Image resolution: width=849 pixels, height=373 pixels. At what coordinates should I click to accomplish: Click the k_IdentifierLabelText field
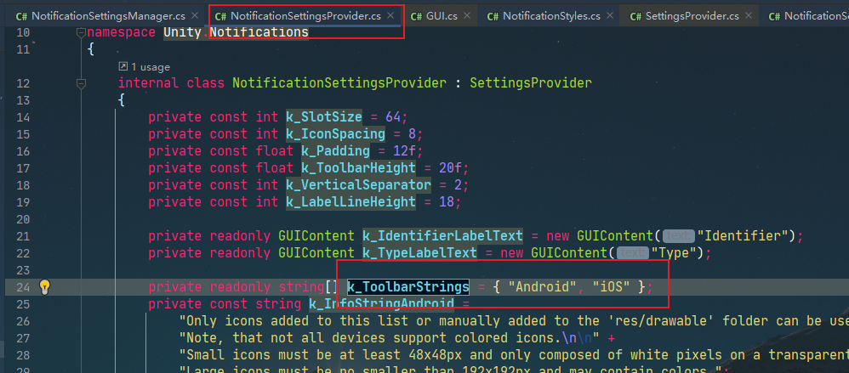443,235
